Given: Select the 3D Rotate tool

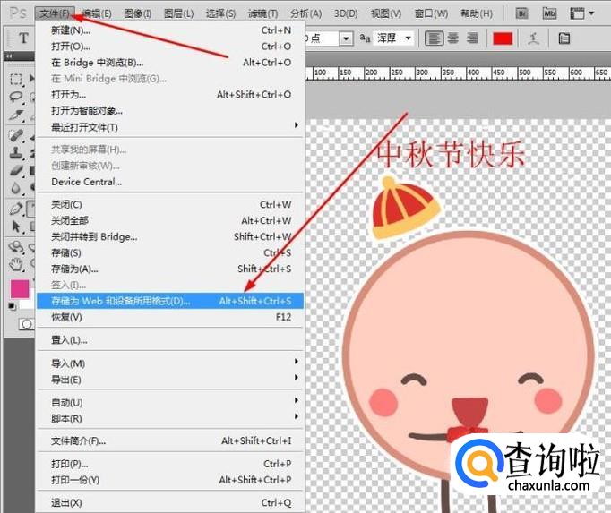Looking at the screenshot, I should pyautogui.click(x=16, y=247).
